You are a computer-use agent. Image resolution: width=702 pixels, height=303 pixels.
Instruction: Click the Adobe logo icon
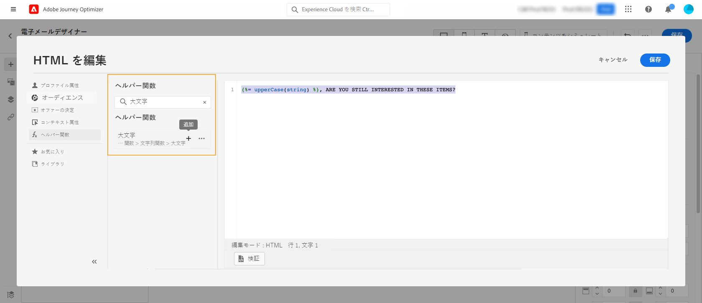(x=34, y=9)
